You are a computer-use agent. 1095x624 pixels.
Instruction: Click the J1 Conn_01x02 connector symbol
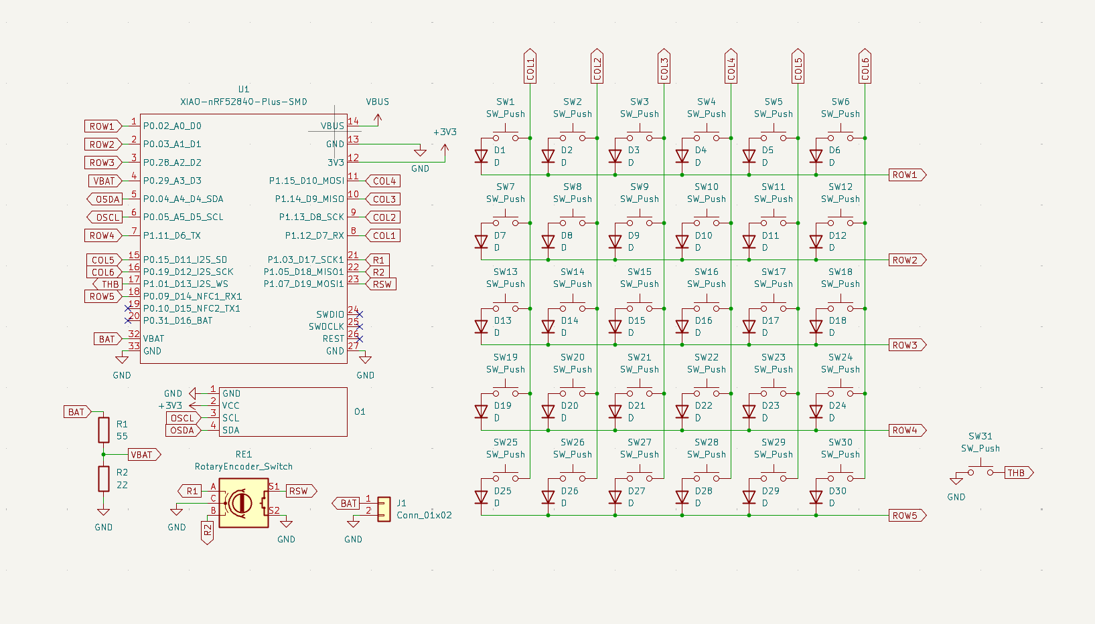pyautogui.click(x=384, y=509)
